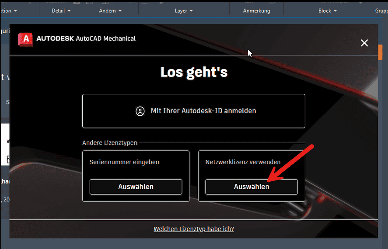
Task: Close the AutoCAD Mechanical license dialog
Action: [x=364, y=43]
